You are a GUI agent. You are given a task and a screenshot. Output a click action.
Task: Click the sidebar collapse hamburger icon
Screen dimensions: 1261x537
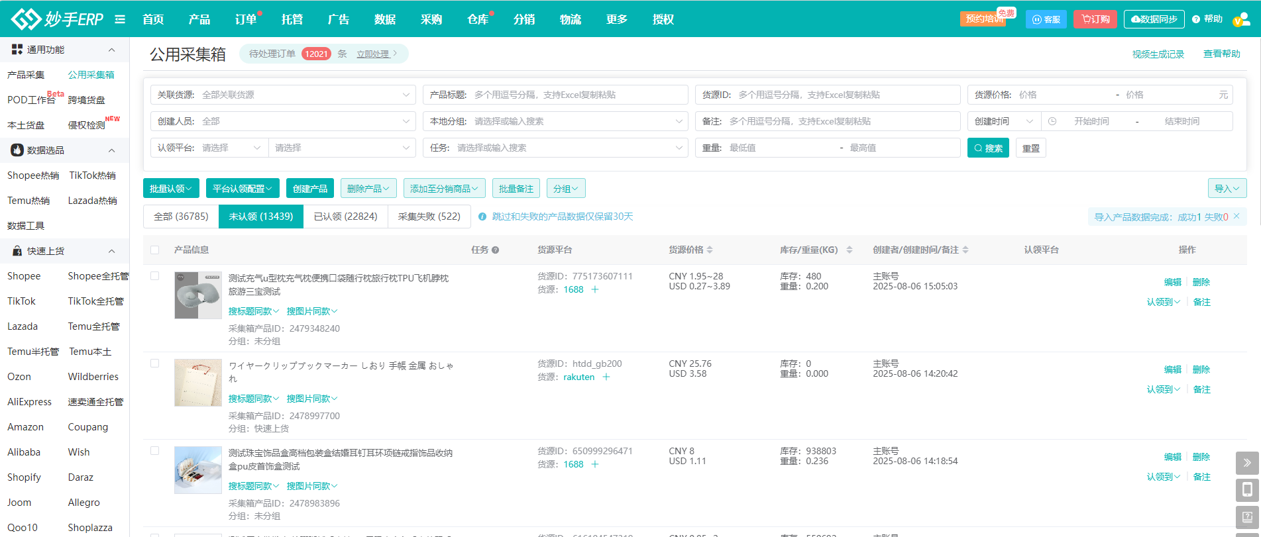pyautogui.click(x=120, y=19)
